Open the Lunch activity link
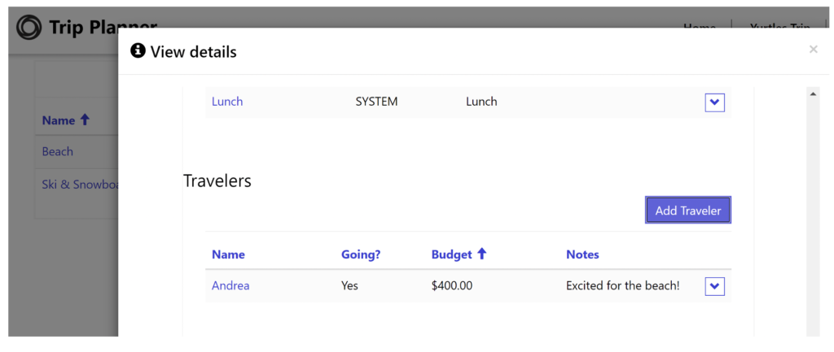Viewport: 834px width, 352px height. click(x=227, y=102)
